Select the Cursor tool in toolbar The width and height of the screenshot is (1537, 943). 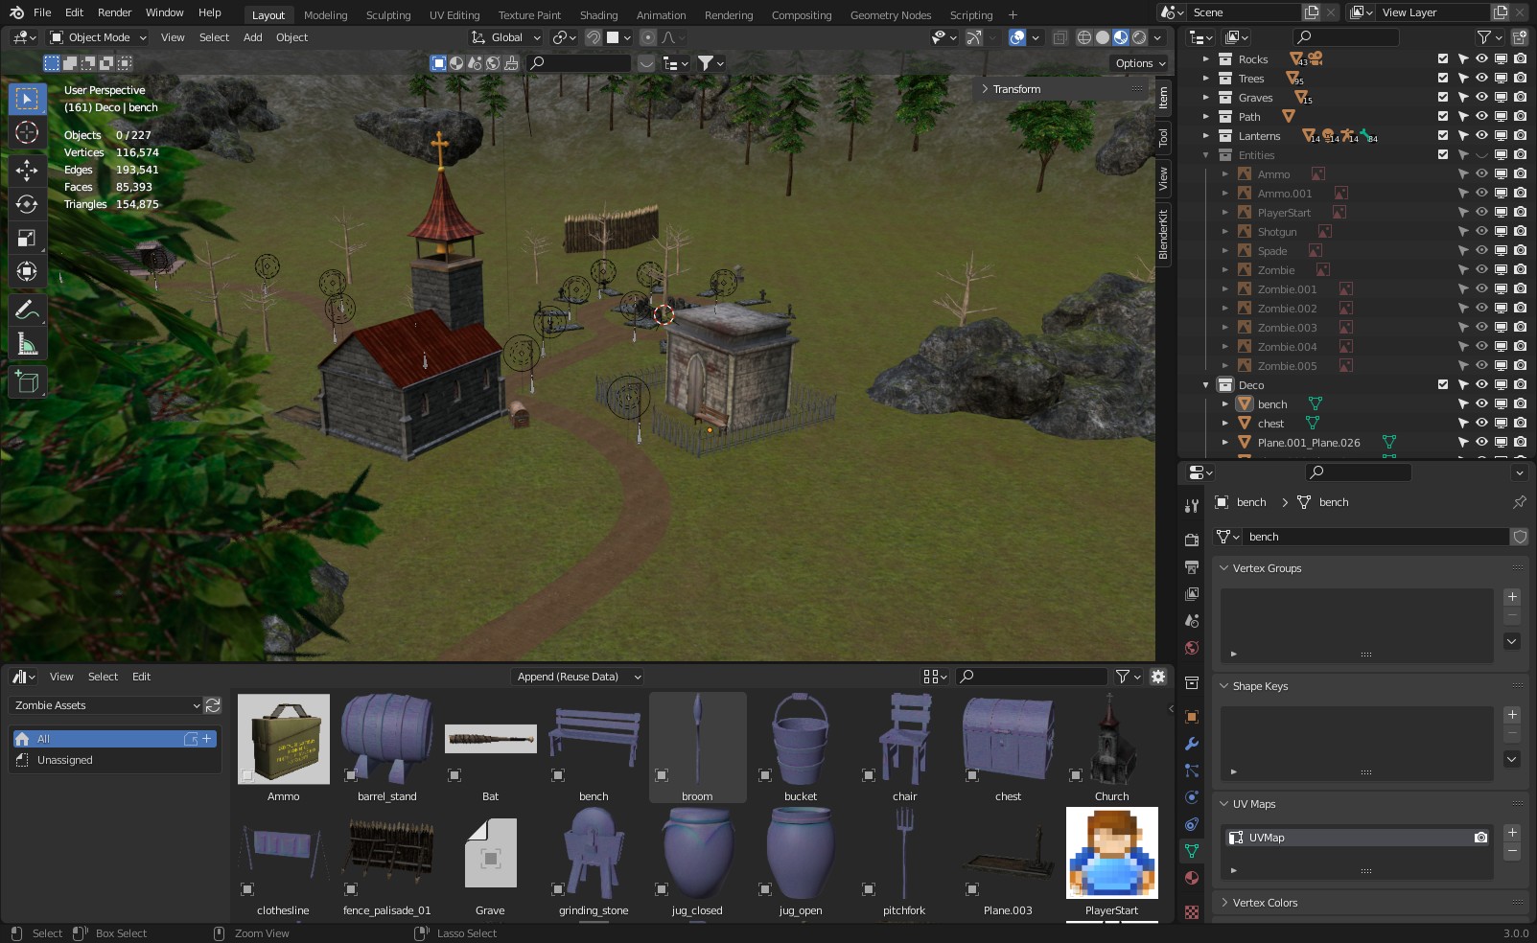click(27, 132)
